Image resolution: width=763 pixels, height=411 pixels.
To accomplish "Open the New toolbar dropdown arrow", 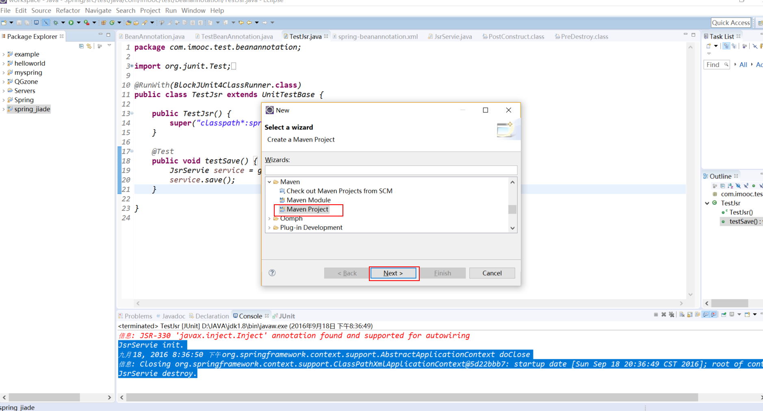I will tap(11, 23).
